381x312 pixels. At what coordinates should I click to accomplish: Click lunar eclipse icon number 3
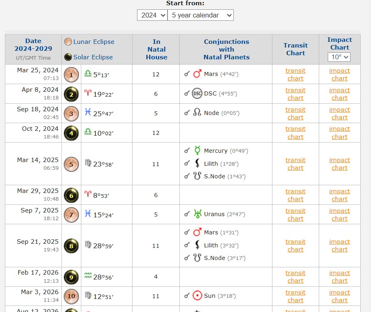(x=71, y=114)
